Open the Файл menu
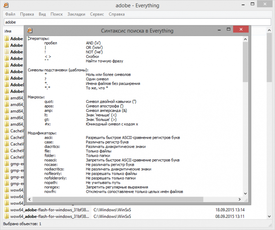The height and width of the screenshot is (230, 275). click(x=10, y=14)
